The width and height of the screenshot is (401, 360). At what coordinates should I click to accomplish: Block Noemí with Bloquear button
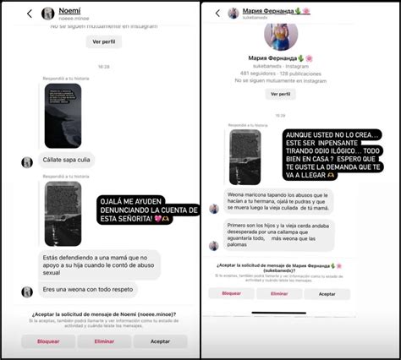tap(48, 341)
